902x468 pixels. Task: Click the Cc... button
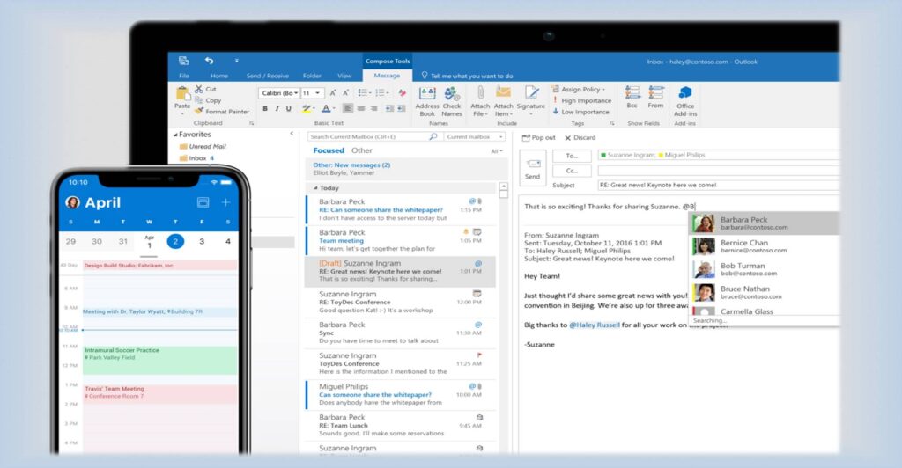(572, 171)
